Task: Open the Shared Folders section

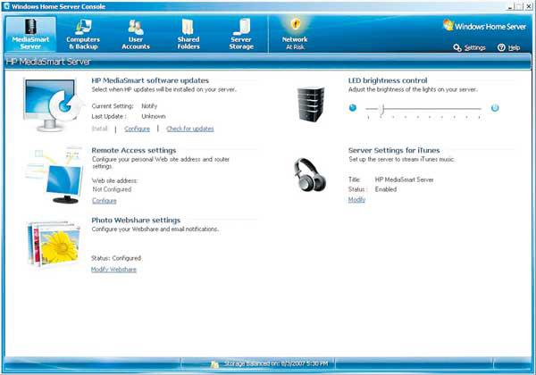Action: 188,33
